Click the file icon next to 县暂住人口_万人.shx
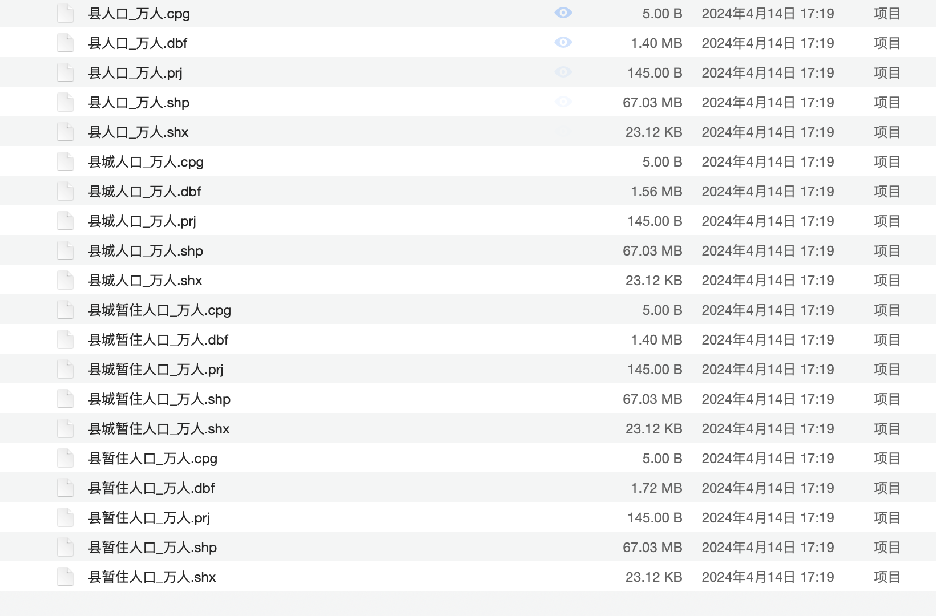The height and width of the screenshot is (616, 936). pyautogui.click(x=66, y=577)
